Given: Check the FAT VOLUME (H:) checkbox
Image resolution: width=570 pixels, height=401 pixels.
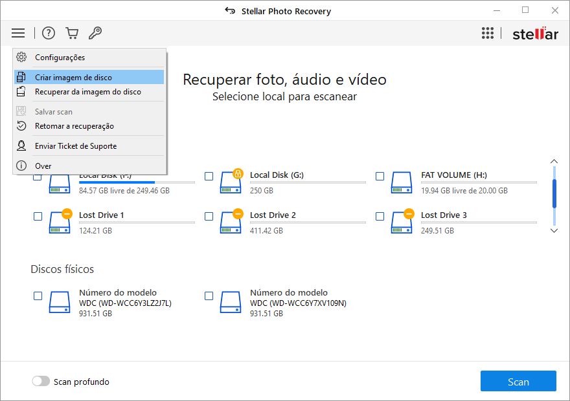Looking at the screenshot, I should tap(380, 177).
